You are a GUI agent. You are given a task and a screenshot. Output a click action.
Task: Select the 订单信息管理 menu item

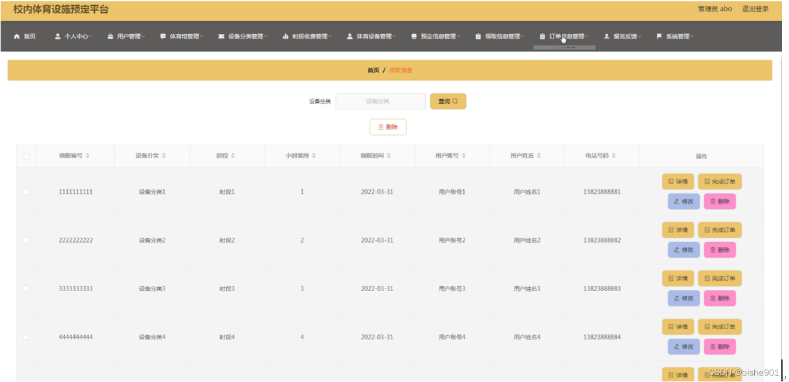point(564,37)
